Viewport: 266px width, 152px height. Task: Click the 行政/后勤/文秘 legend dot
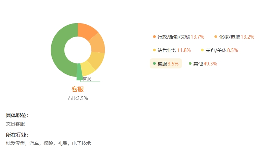coord(154,37)
